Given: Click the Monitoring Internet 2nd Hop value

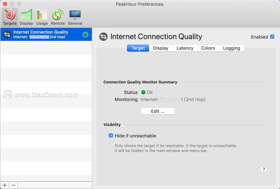Looking at the screenshot, I should click(x=173, y=99).
